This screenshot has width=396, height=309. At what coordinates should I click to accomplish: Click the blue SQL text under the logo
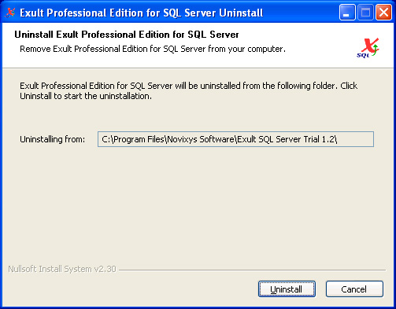[363, 55]
